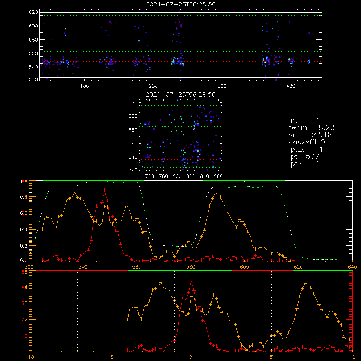Click x-axis label 200 in top plot

tap(153, 86)
